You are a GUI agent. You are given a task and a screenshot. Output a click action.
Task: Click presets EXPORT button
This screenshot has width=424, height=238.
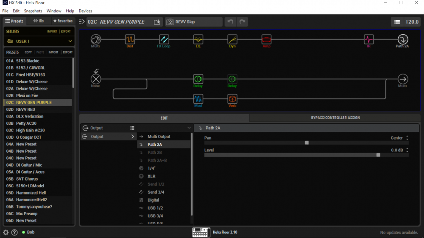click(x=67, y=52)
